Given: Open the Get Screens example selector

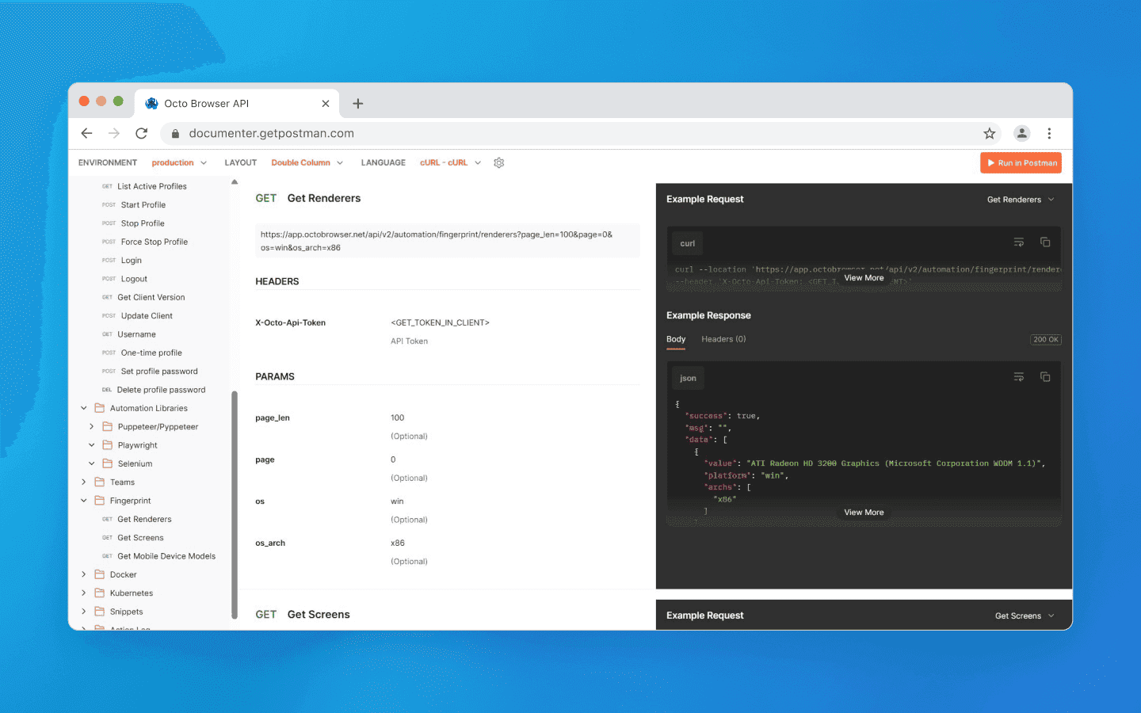Looking at the screenshot, I should [1025, 616].
